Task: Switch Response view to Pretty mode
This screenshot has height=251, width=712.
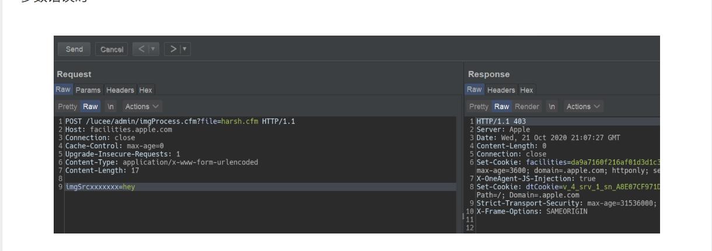Action: [479, 107]
